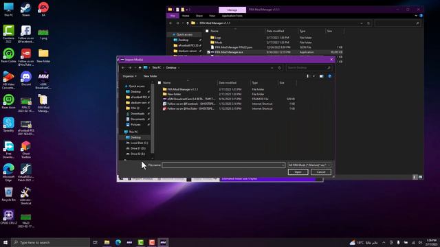
Task: Click the Task View taskbar icon
Action: coord(96,242)
